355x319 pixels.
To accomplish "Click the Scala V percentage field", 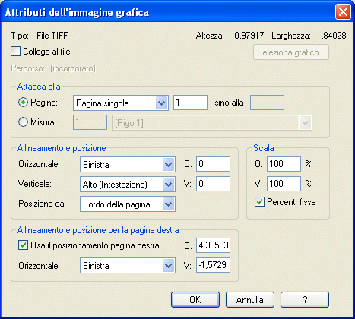I will point(284,184).
